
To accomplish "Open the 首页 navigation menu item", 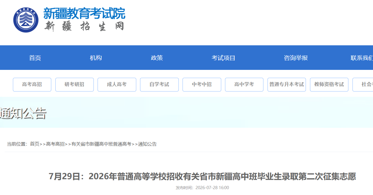I will tap(35, 58).
